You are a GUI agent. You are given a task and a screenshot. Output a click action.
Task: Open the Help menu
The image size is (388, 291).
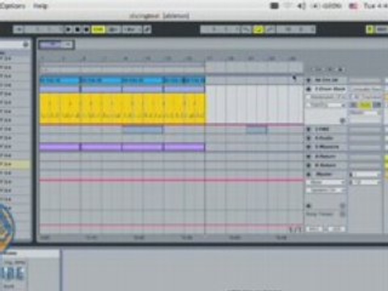point(40,6)
